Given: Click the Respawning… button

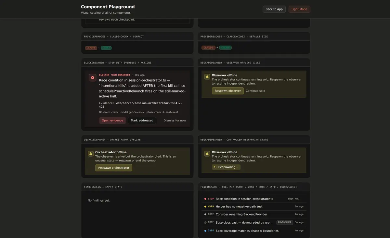Looking at the screenshot, I should point(226,167).
